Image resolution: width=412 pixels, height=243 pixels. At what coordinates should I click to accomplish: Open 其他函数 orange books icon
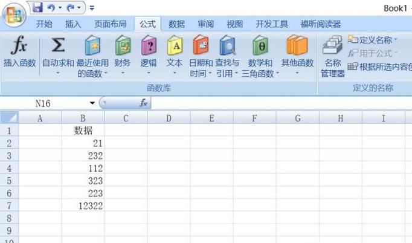pyautogui.click(x=297, y=45)
